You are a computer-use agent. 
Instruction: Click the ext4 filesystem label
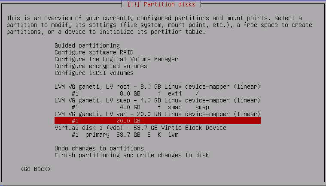(x=175, y=93)
